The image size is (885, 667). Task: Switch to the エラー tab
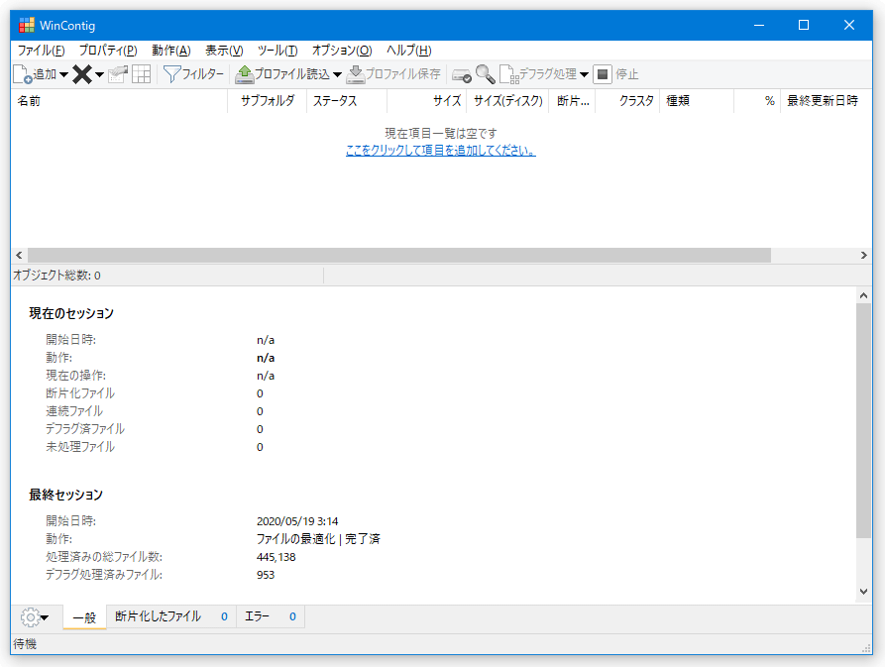click(x=271, y=616)
